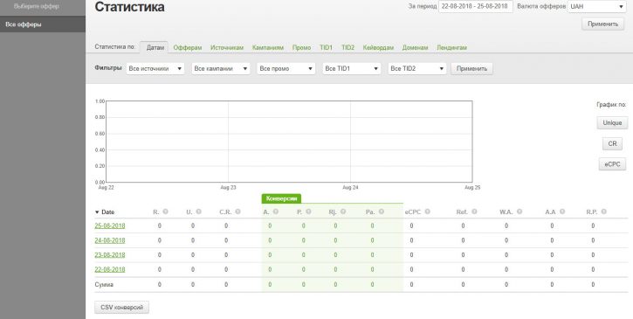The height and width of the screenshot is (319, 633).
Task: Click the help icon next to C.R. column
Action: point(237,212)
